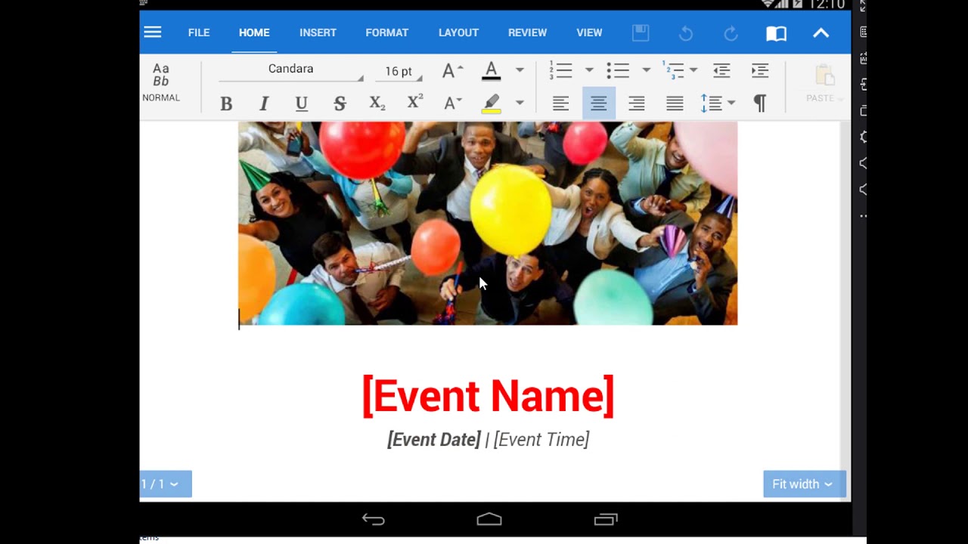Expand the font color dropdown arrow
The height and width of the screenshot is (544, 968).
tap(520, 70)
